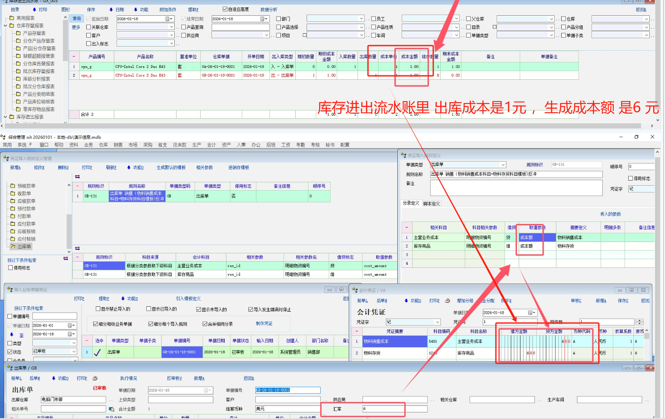Collapse the 仓库存量报表 tree node

coord(6,25)
